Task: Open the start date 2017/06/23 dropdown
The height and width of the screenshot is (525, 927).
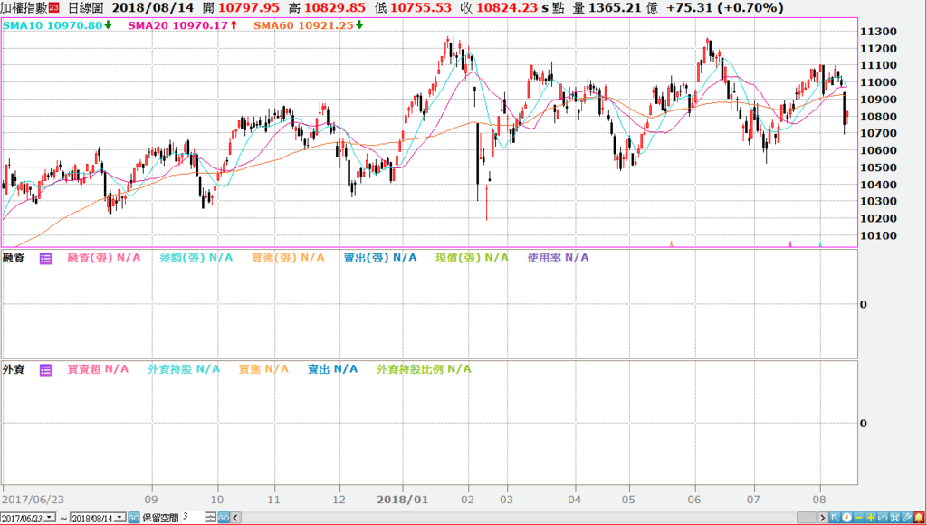Action: [x=49, y=518]
